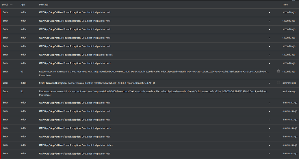Click 'a minute ago' timestamp of second ResourceLocator row
Viewport: 299px width, 159px height.
[x=289, y=91]
